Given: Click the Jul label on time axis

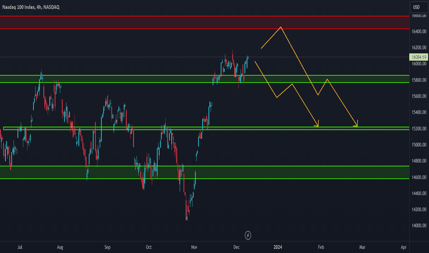Looking at the screenshot, I should tap(20, 247).
